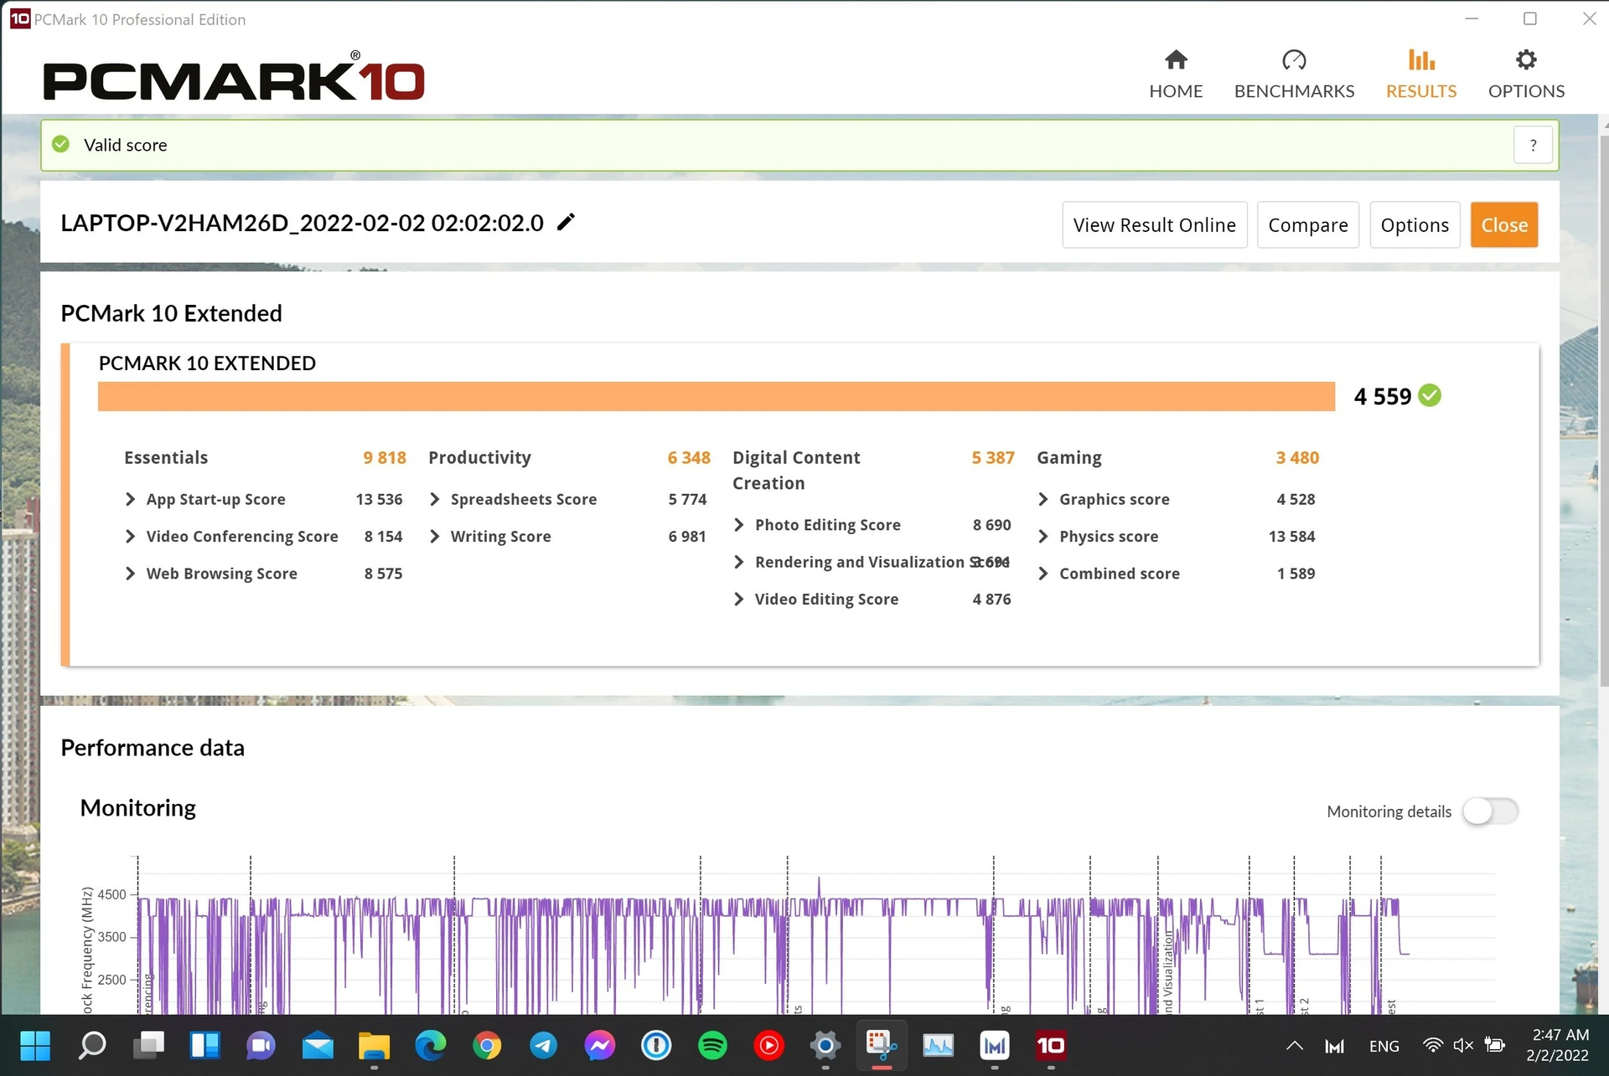Image resolution: width=1609 pixels, height=1076 pixels.
Task: Click the green valid checkmark beside 4 559
Action: (1430, 396)
